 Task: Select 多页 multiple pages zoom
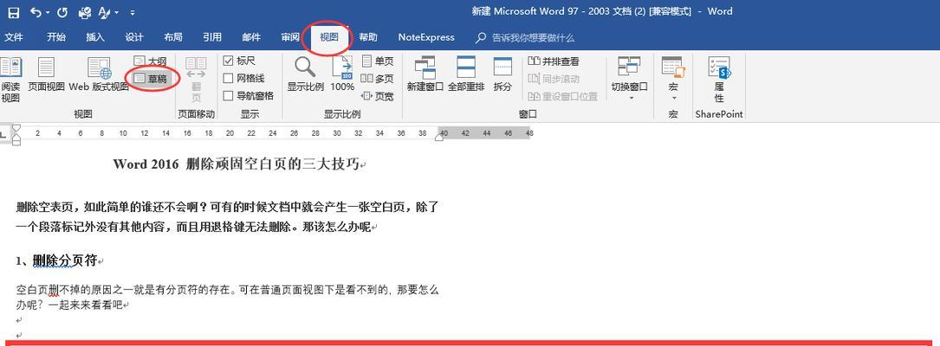pos(378,79)
